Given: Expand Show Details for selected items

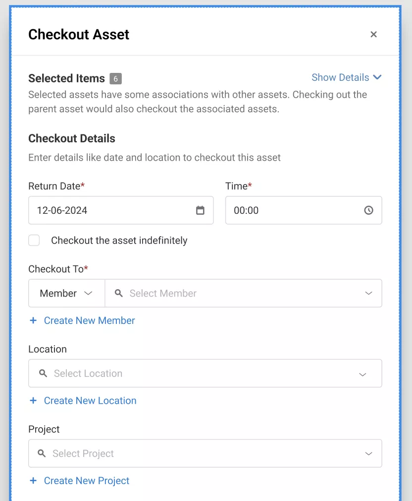Looking at the screenshot, I should click(x=346, y=77).
